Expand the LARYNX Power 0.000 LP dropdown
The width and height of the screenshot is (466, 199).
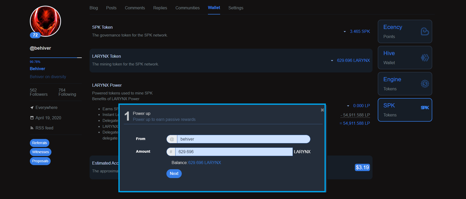(x=348, y=106)
